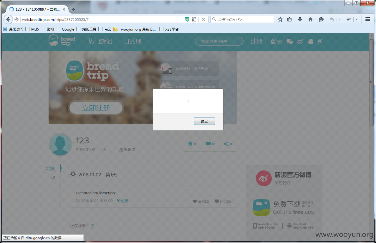This screenshot has height=243, width=376.
Task: Click the 搜索地点/用户 site search field
Action: pos(219,41)
